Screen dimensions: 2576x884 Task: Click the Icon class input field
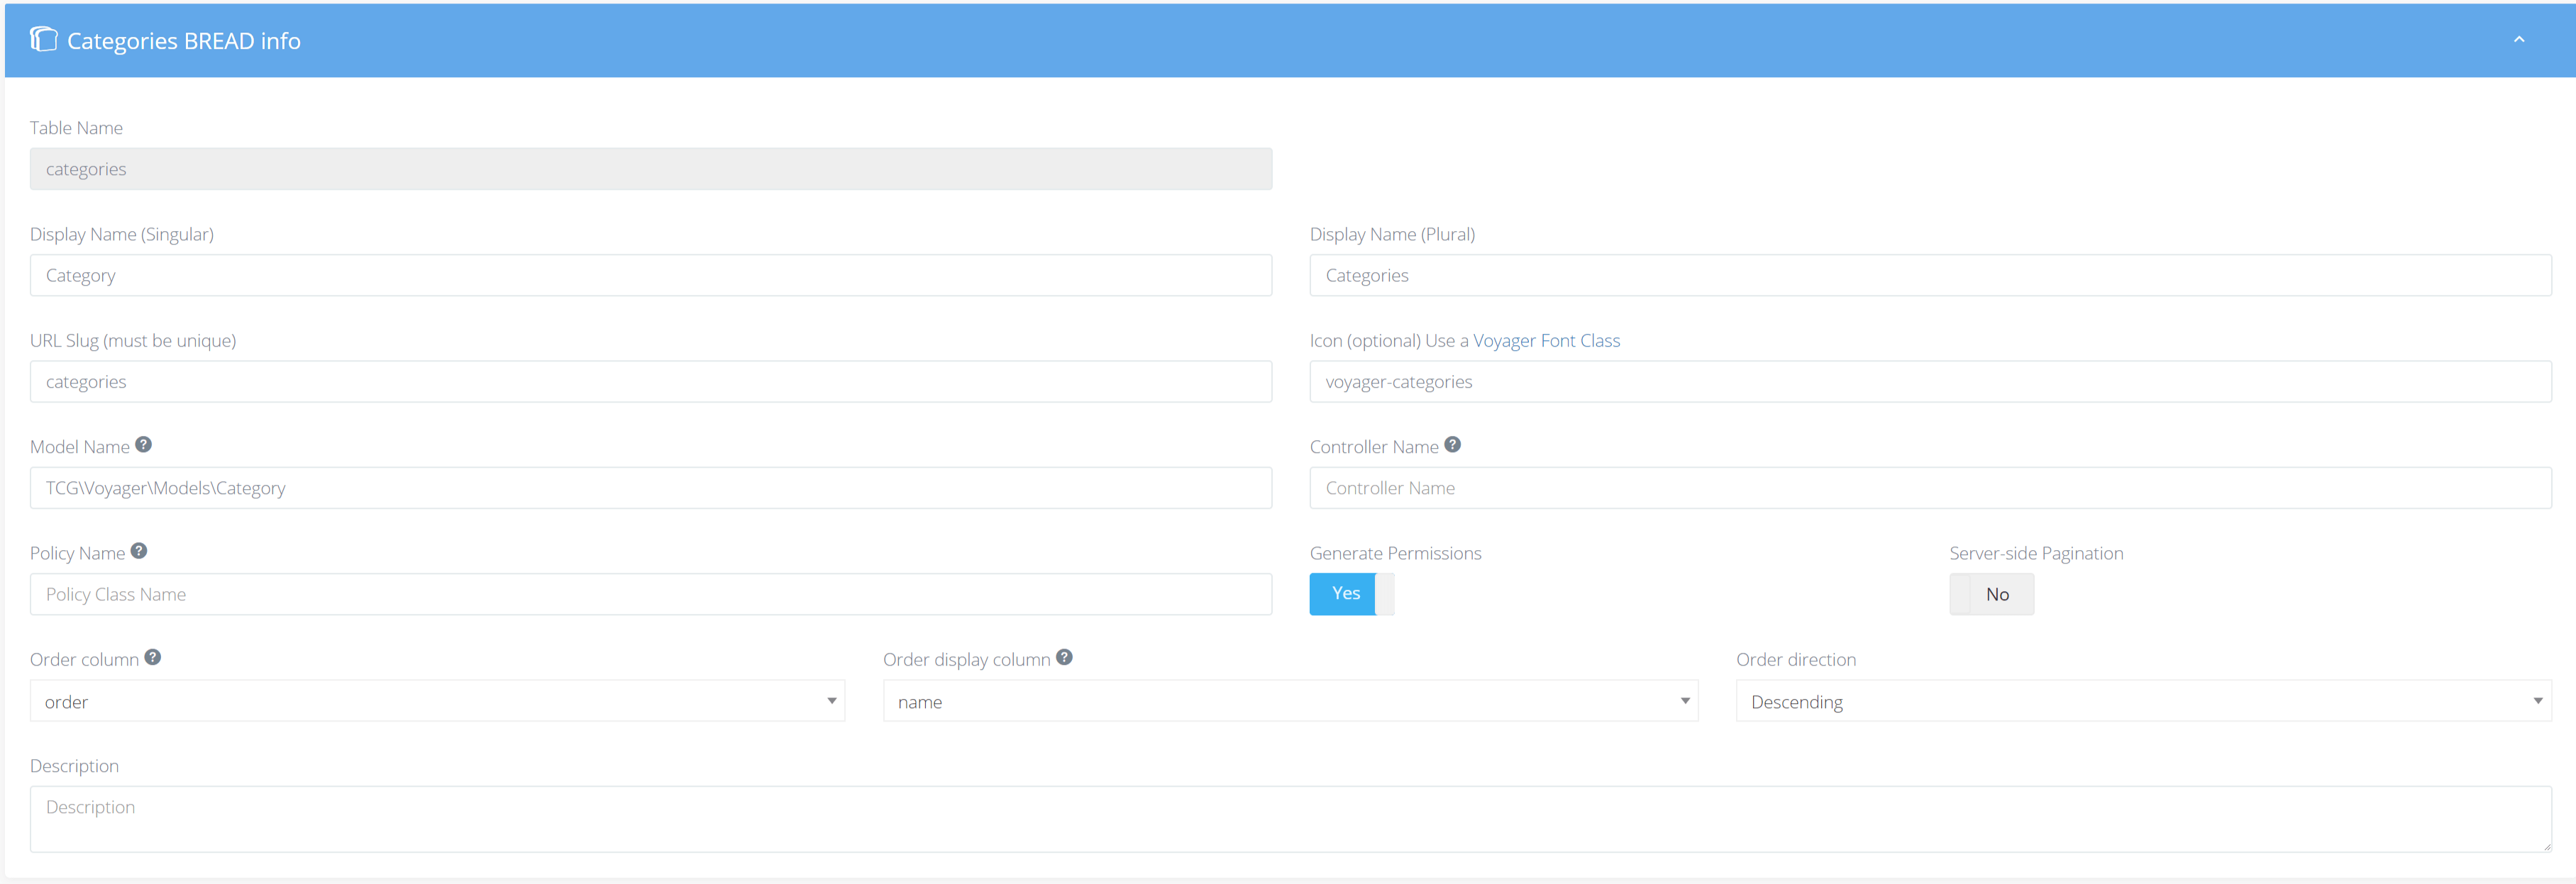[x=1929, y=381]
